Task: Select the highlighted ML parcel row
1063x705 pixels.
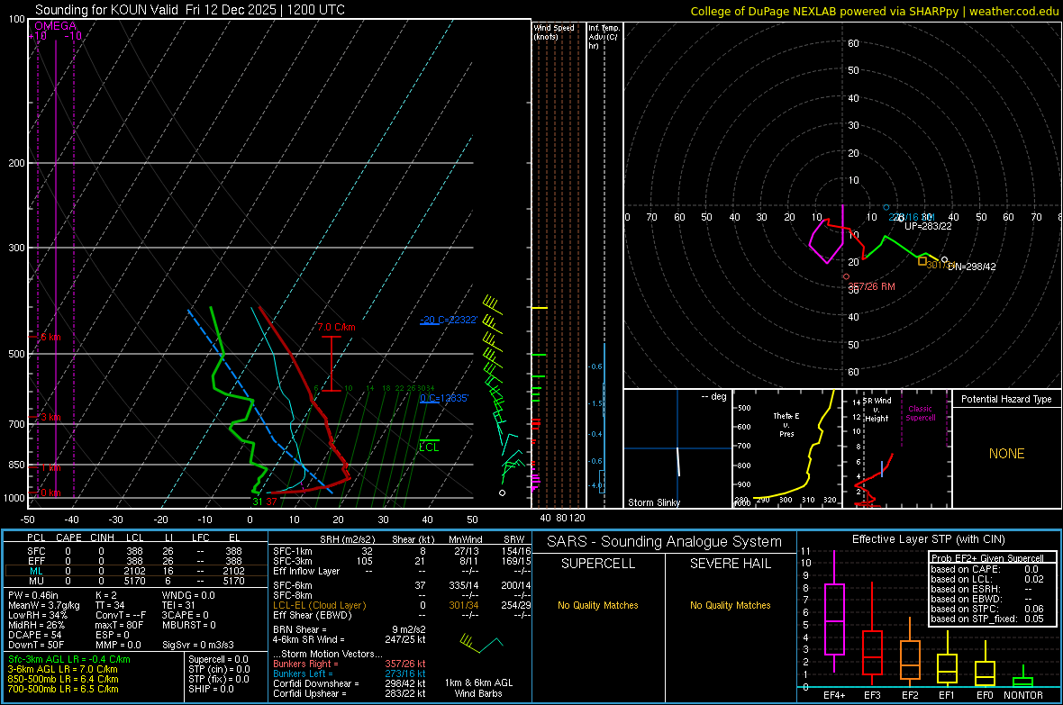Action: 135,571
